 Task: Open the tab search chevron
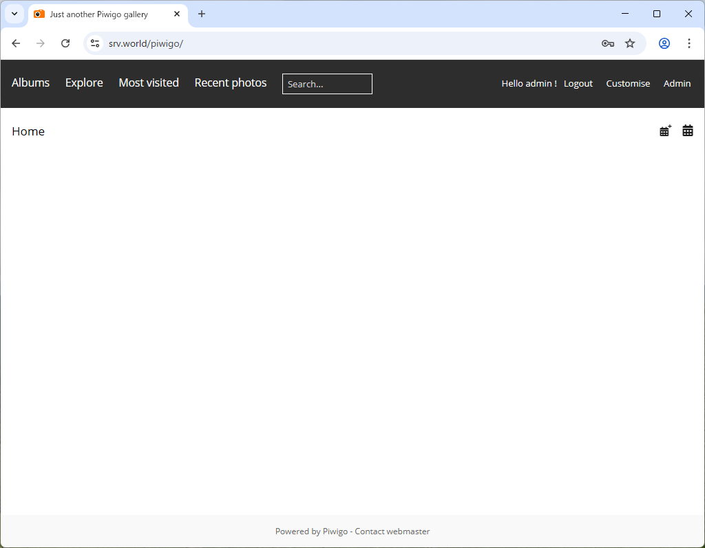pos(14,14)
